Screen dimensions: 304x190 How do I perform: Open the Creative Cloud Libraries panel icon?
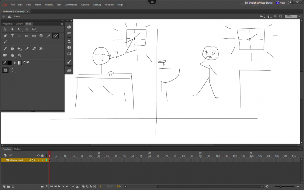click(69, 71)
